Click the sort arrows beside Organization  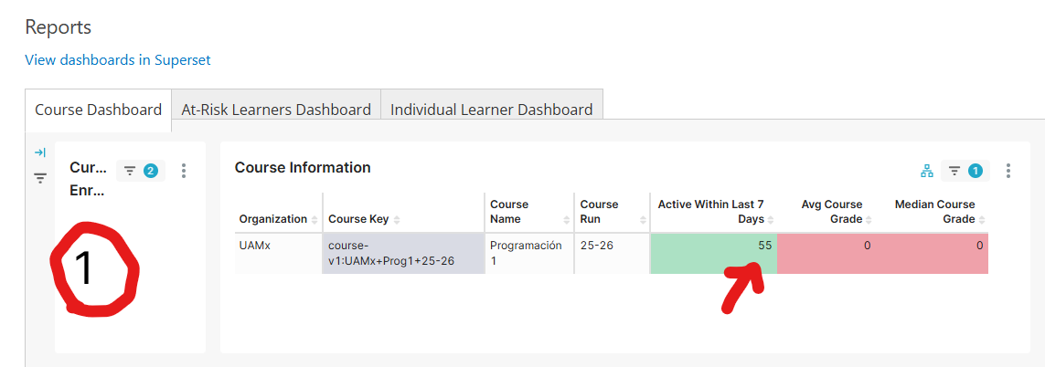click(315, 220)
